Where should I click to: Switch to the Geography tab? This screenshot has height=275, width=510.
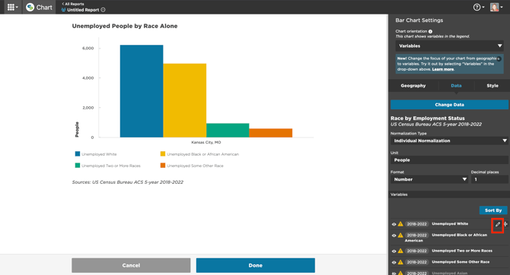pyautogui.click(x=413, y=86)
